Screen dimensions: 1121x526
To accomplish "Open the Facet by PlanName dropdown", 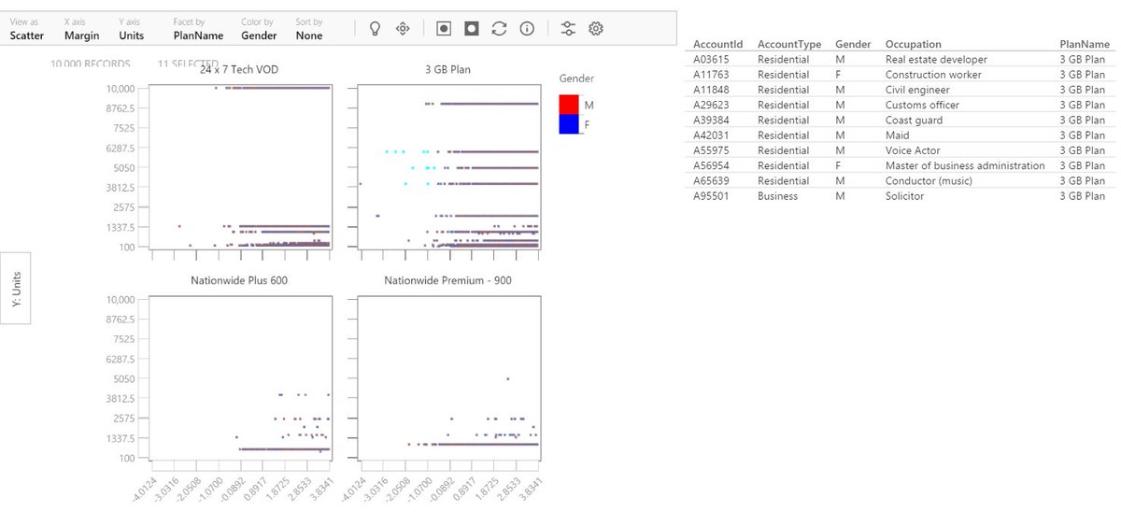I will tap(198, 29).
